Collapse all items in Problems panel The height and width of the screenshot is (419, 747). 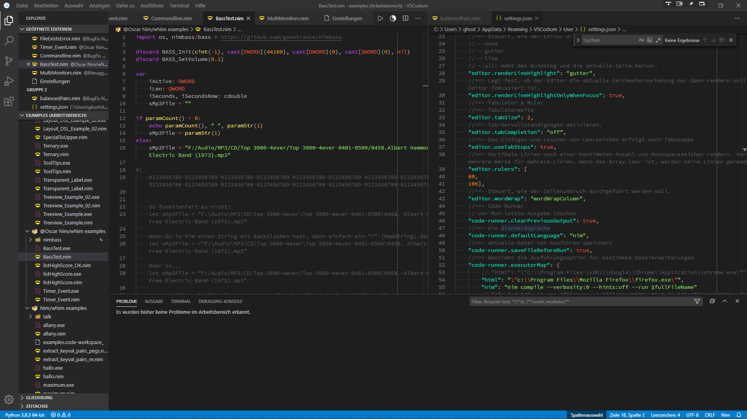point(712,301)
